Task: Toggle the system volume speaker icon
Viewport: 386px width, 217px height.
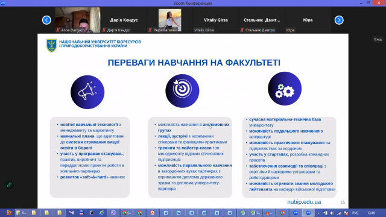Action: 332,213
